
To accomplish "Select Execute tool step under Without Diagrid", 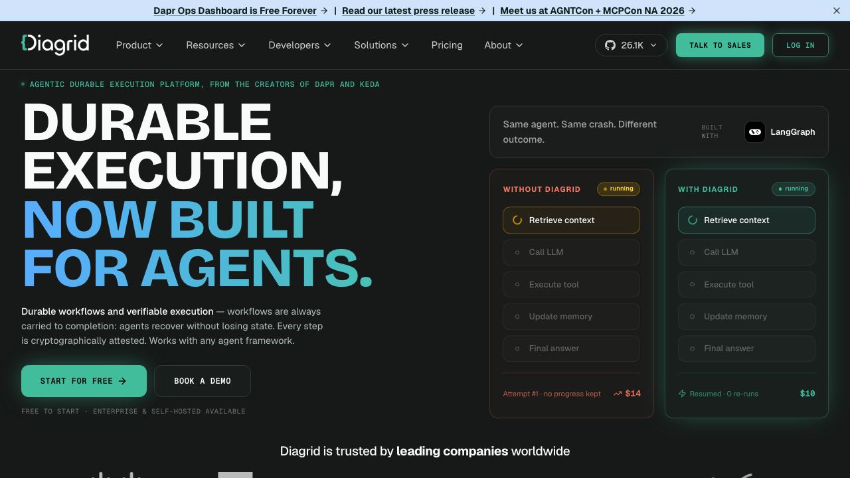I will (571, 285).
